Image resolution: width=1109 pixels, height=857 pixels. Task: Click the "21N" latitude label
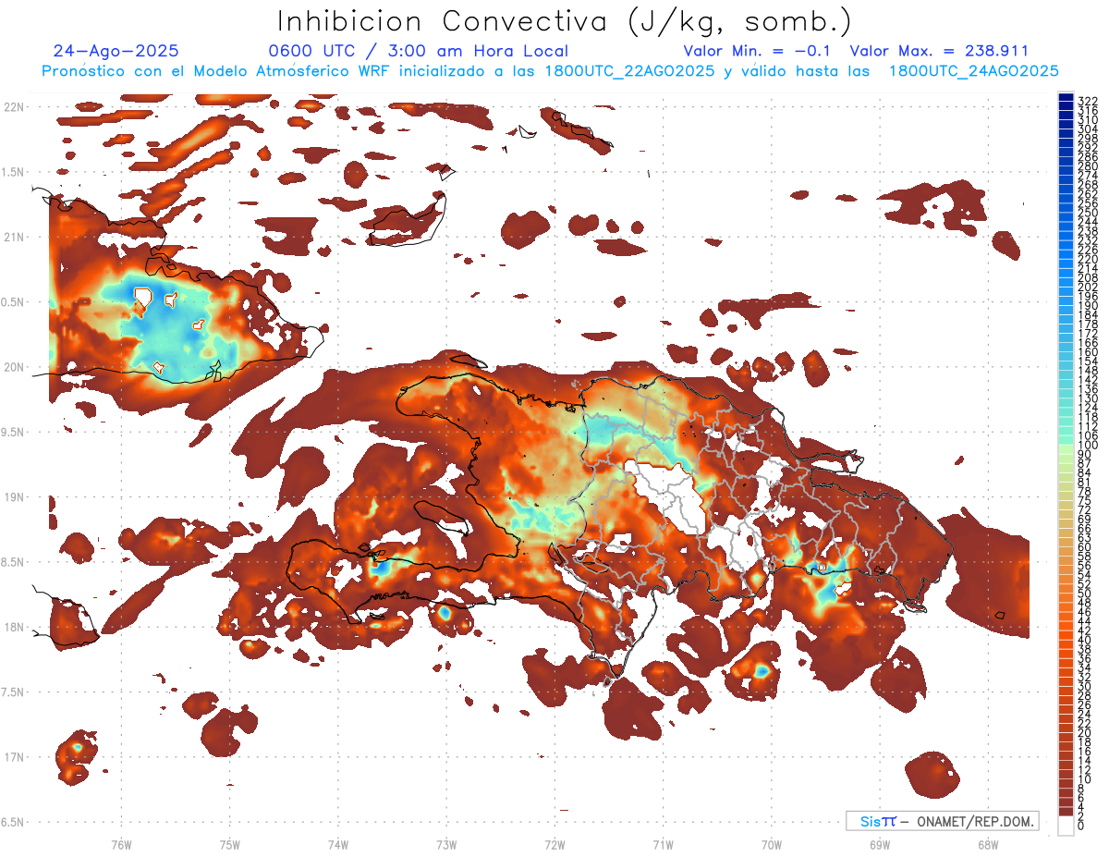(13, 237)
